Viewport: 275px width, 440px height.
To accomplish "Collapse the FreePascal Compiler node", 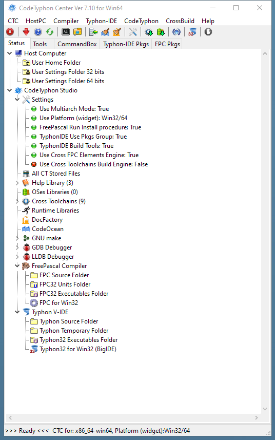I will click(x=17, y=266).
